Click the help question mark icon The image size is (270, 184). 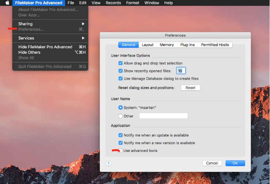click(109, 163)
